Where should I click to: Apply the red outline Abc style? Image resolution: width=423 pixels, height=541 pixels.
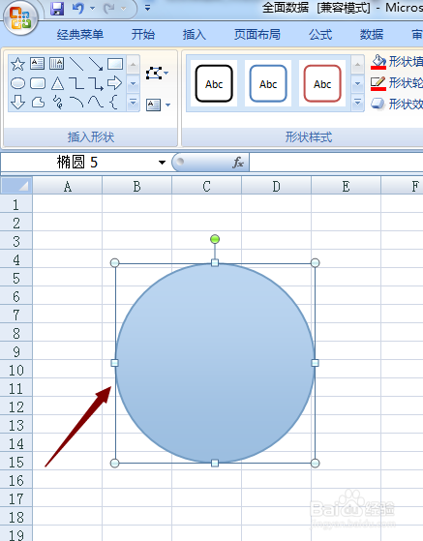pyautogui.click(x=322, y=83)
